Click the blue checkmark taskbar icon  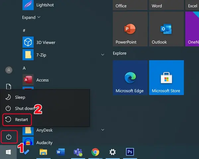pos(26,152)
